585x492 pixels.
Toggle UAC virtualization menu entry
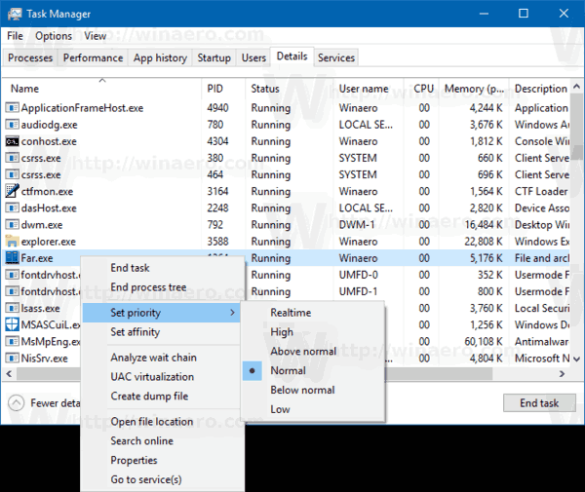point(162,377)
